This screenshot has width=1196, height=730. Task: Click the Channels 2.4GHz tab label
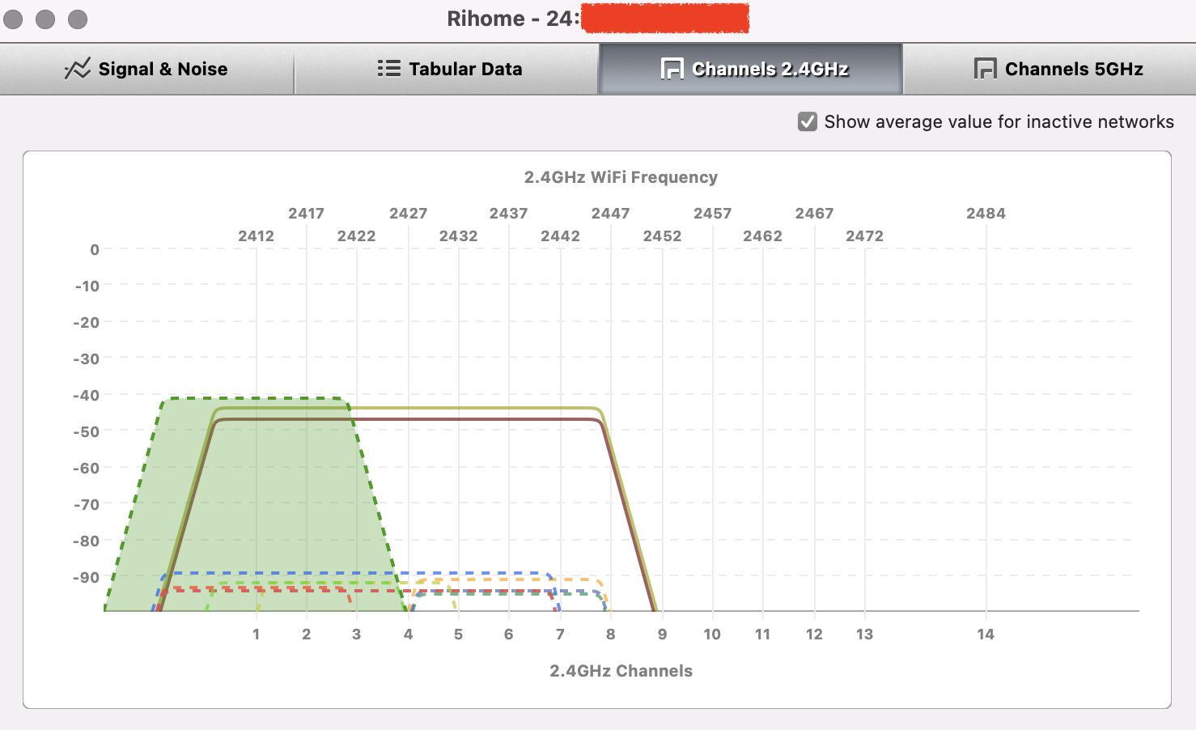pos(770,69)
